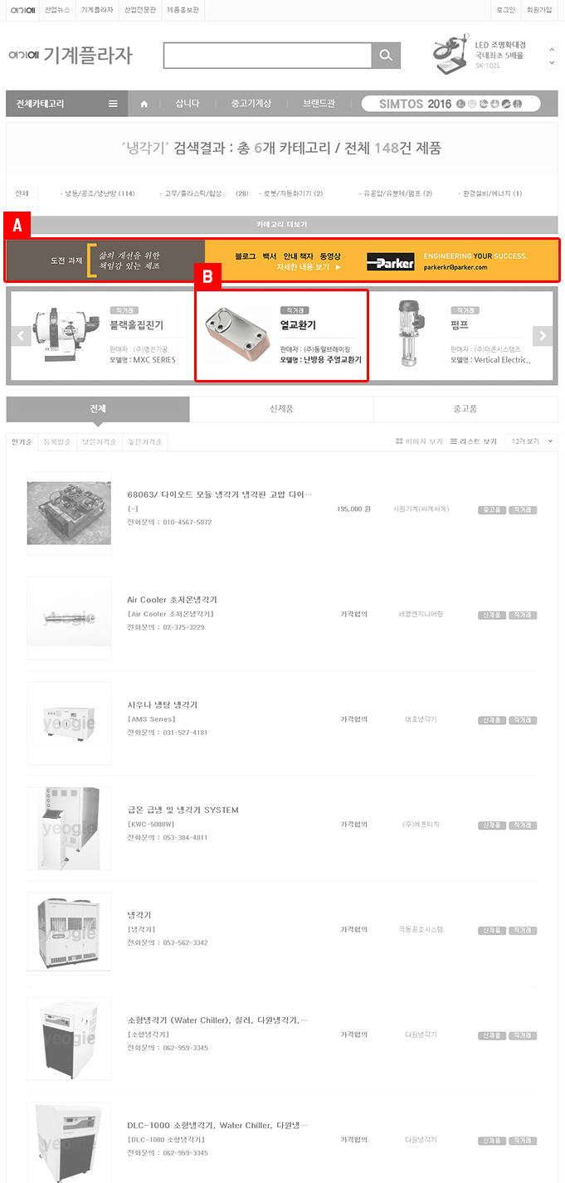This screenshot has height=1183, width=565.
Task: Switch to 리스트 보기 list view
Action: [x=474, y=441]
